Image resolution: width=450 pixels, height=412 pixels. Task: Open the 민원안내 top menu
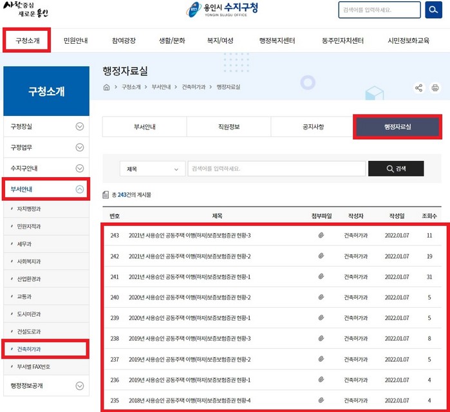(75, 41)
